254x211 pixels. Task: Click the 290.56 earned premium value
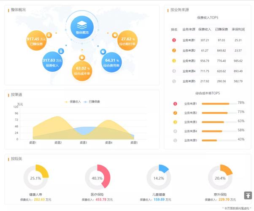point(221,81)
